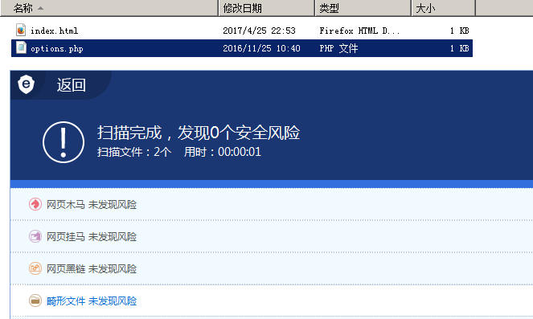This screenshot has height=319, width=533.
Task: Click the 网页木马 red icon
Action: [35, 204]
